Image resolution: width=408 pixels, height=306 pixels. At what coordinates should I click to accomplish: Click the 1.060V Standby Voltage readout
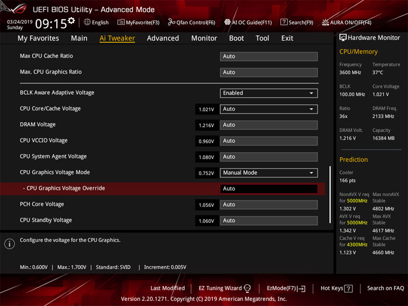pyautogui.click(x=206, y=221)
